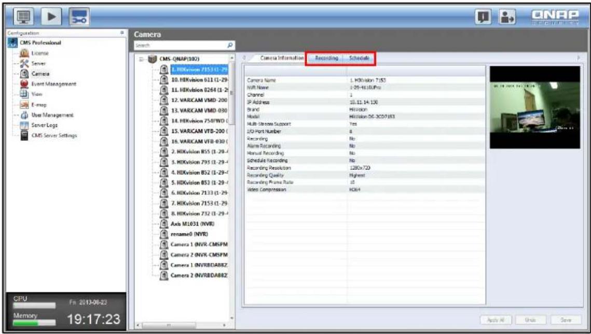Viewport: 591px width, 334px height.
Task: Click the pin icon of the Configuration panel
Action: (x=122, y=33)
